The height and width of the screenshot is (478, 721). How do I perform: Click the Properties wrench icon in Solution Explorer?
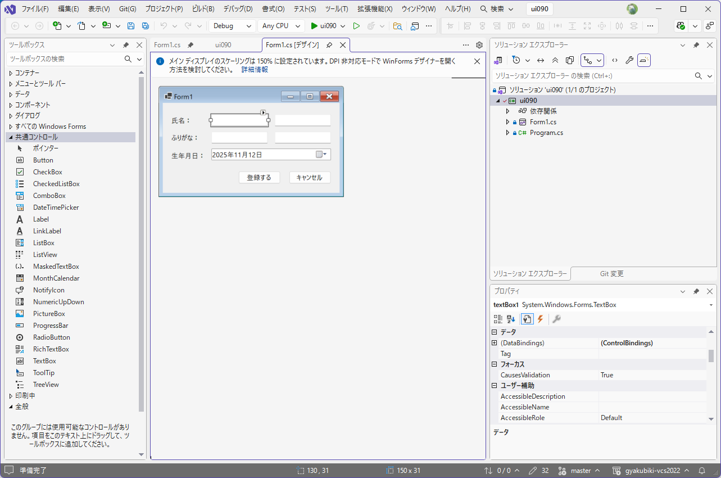[x=629, y=60]
